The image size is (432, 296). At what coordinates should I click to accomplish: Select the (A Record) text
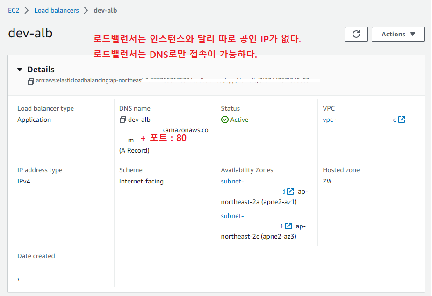[x=134, y=150]
